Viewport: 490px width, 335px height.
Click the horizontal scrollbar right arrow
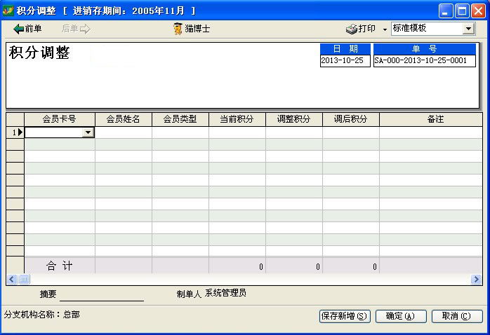click(476, 279)
